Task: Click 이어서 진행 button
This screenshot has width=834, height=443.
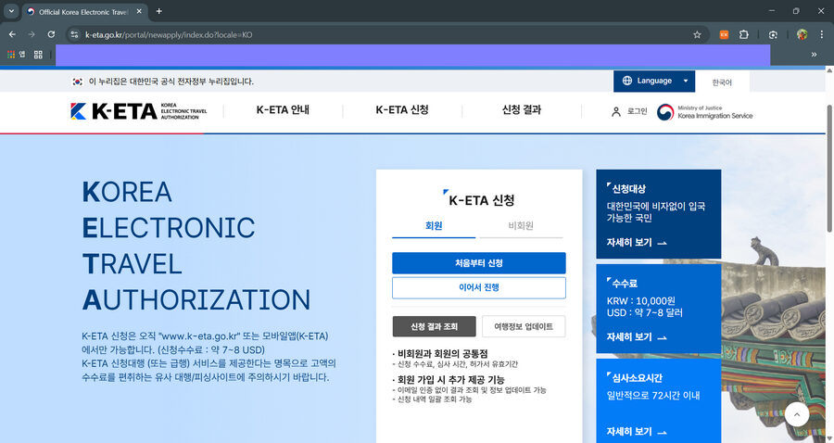Action: click(479, 287)
